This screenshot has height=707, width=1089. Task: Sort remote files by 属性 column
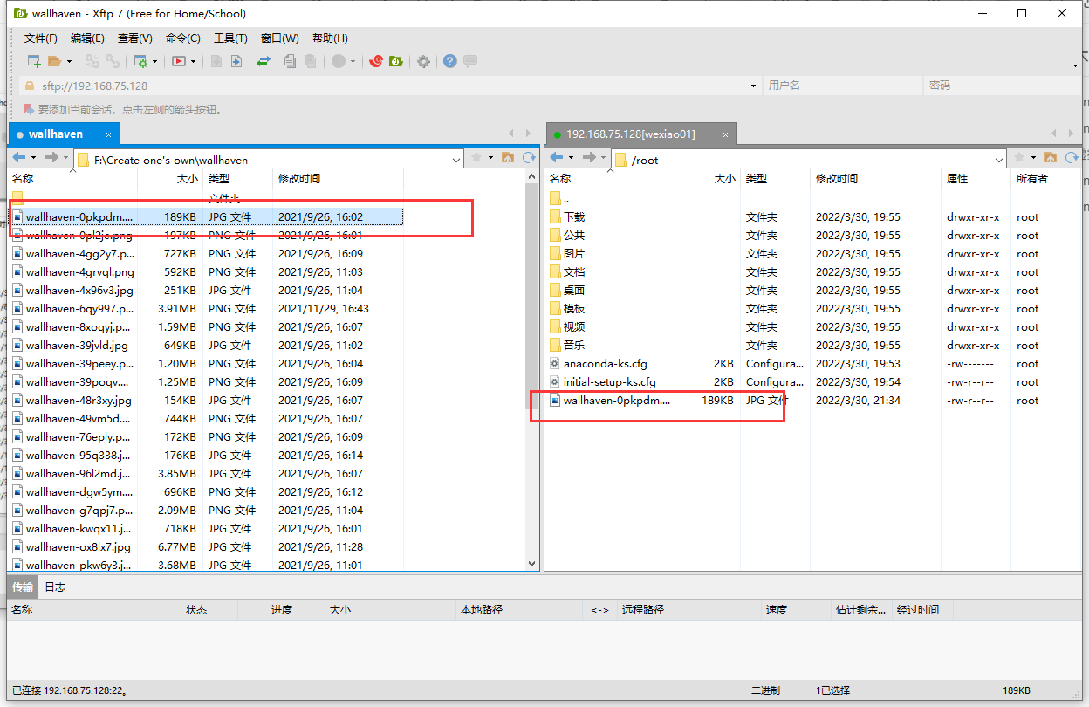(976, 178)
